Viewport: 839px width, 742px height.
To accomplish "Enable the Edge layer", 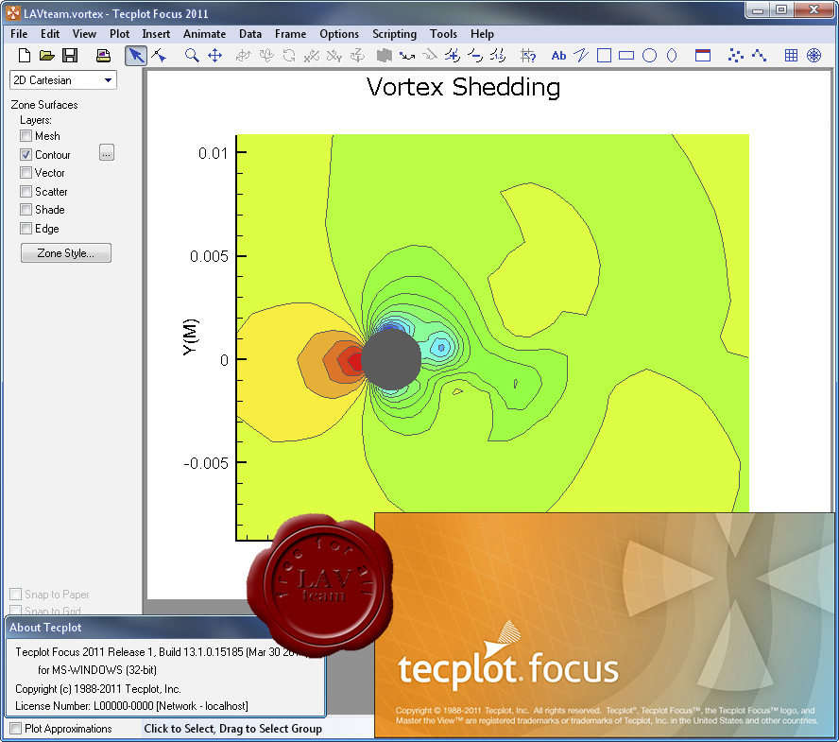I will click(26, 229).
